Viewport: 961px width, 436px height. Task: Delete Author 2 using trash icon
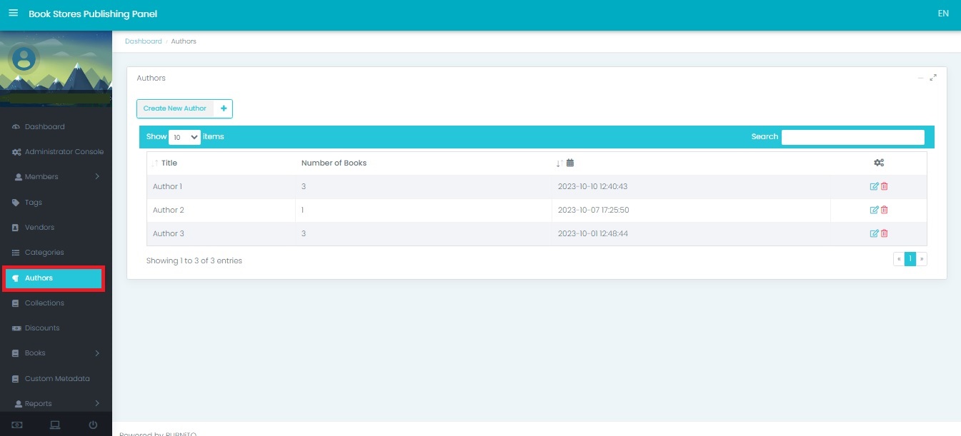(x=885, y=210)
